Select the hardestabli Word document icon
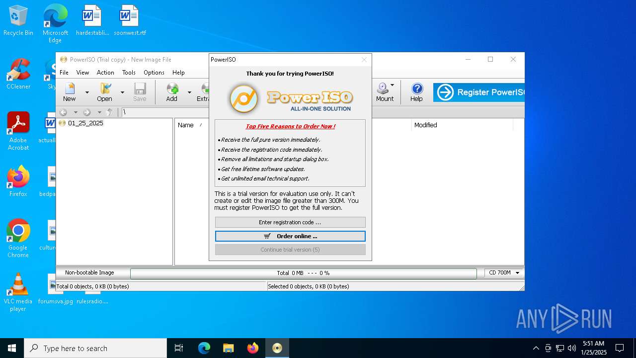 pos(92,21)
